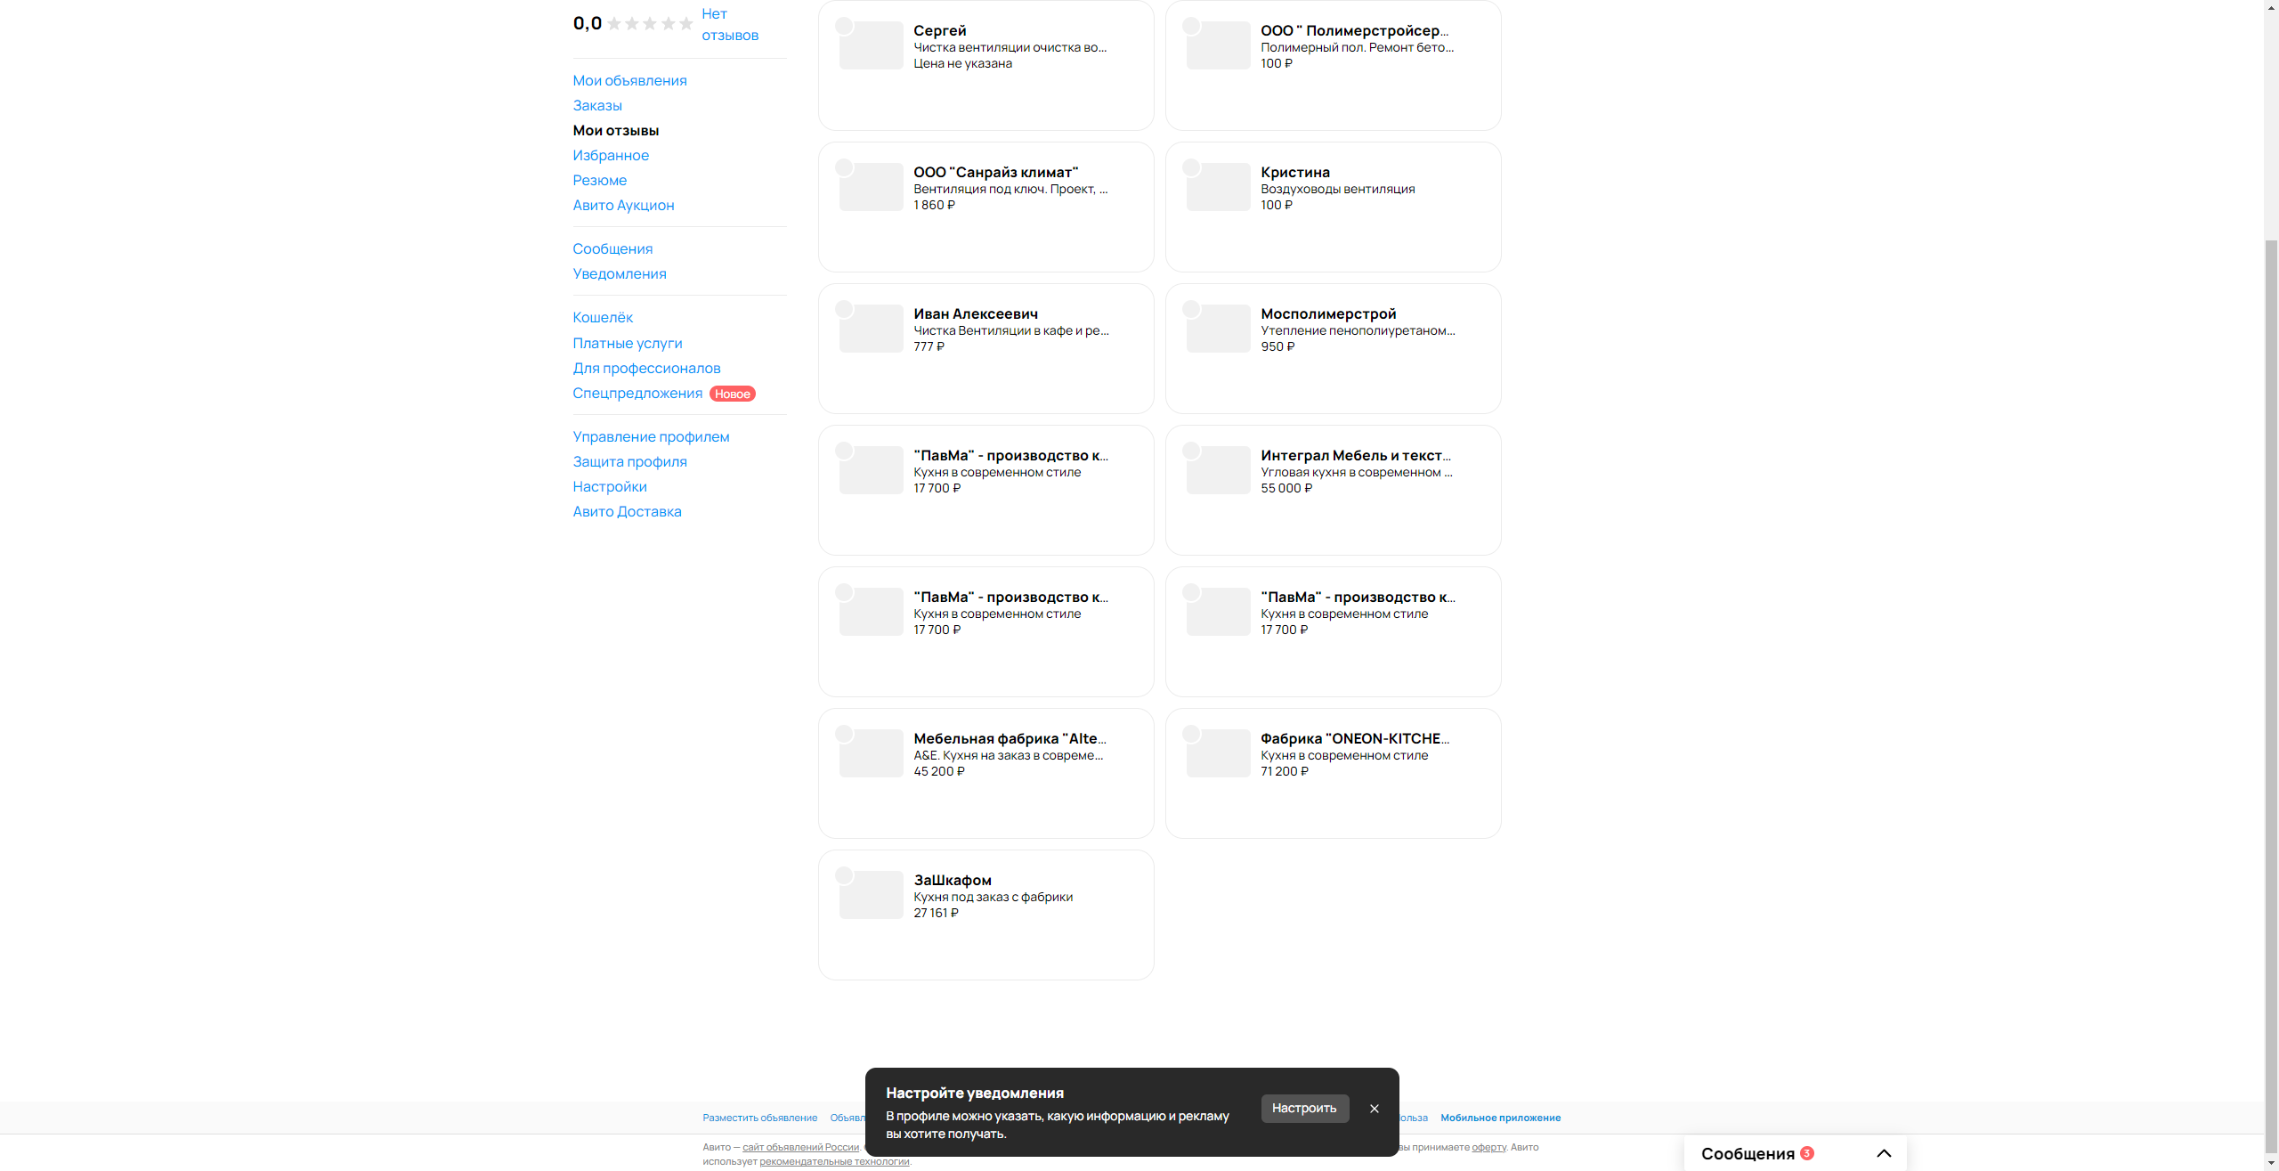The image size is (2279, 1171).
Task: Open Управление профилем settings
Action: point(651,436)
